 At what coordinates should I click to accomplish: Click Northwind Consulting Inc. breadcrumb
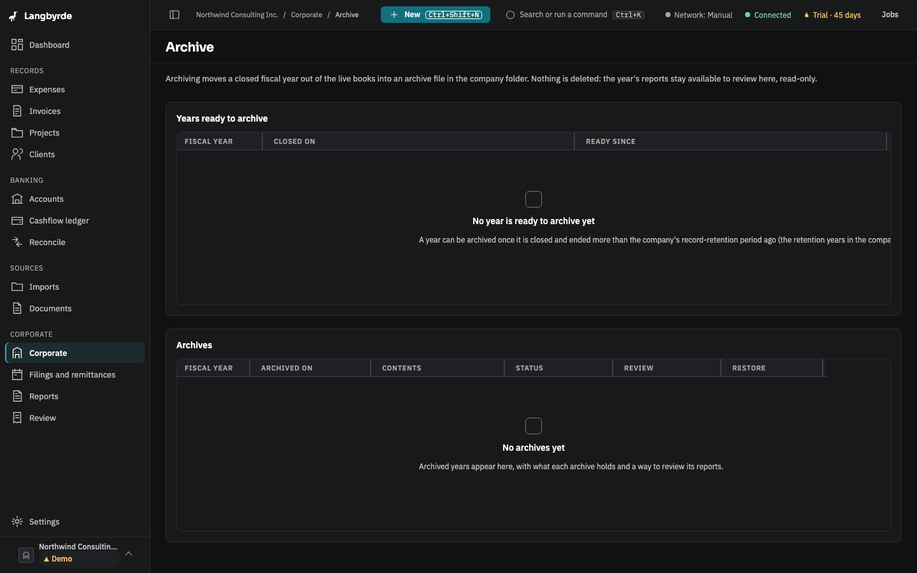[x=237, y=15]
